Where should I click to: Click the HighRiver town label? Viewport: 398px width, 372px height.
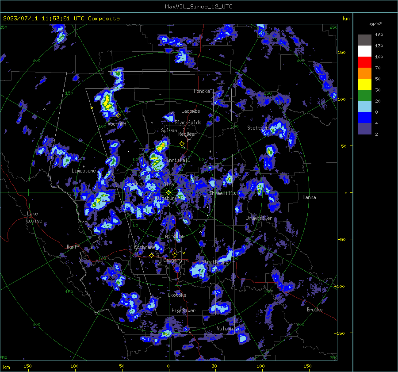tap(184, 311)
